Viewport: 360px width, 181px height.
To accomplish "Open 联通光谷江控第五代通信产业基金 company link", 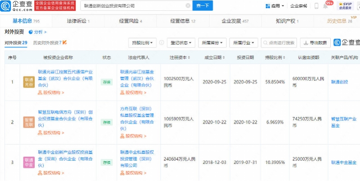I will (65, 78).
